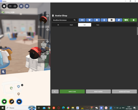138x110 pixels.
Task: Open File Explorer from the taskbar
Action: pyautogui.click(x=73, y=108)
